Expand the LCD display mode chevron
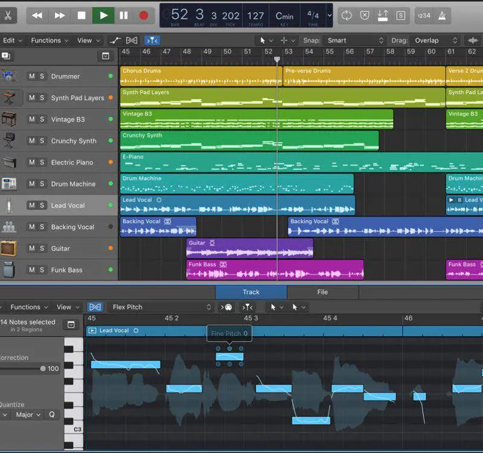The image size is (483, 453). click(329, 15)
